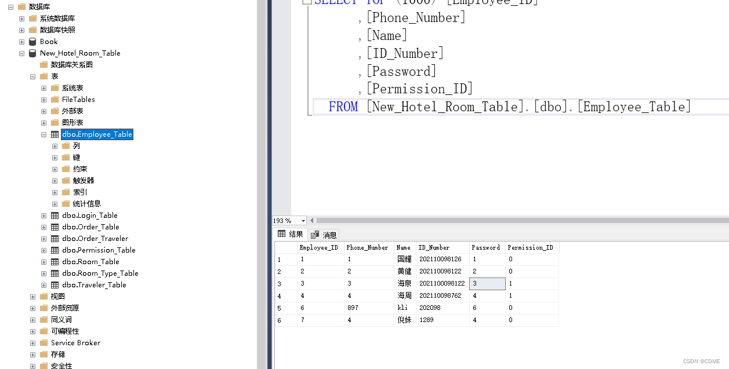The width and height of the screenshot is (729, 369).
Task: Select the Name cell kli
Action: (x=405, y=308)
